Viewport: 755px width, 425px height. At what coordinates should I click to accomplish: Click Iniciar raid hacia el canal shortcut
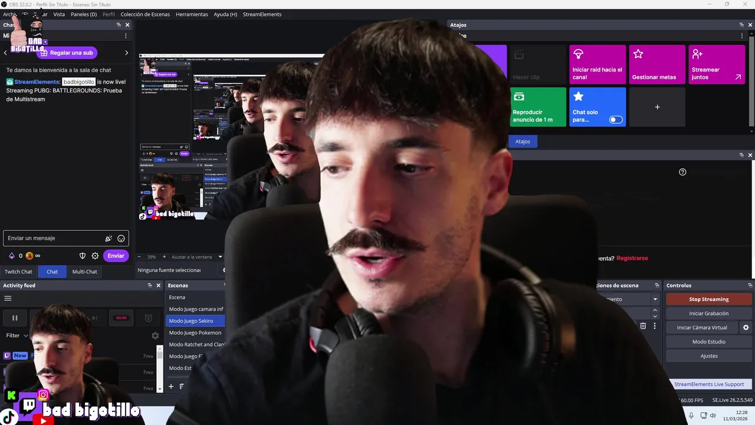click(x=597, y=64)
